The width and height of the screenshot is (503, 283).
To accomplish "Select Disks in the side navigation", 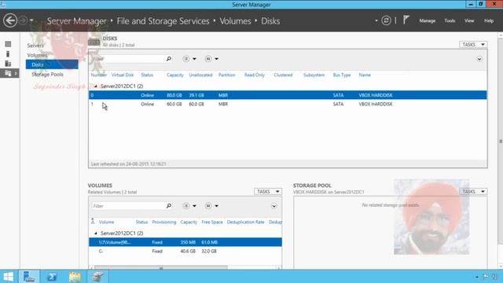I will 52,64.
